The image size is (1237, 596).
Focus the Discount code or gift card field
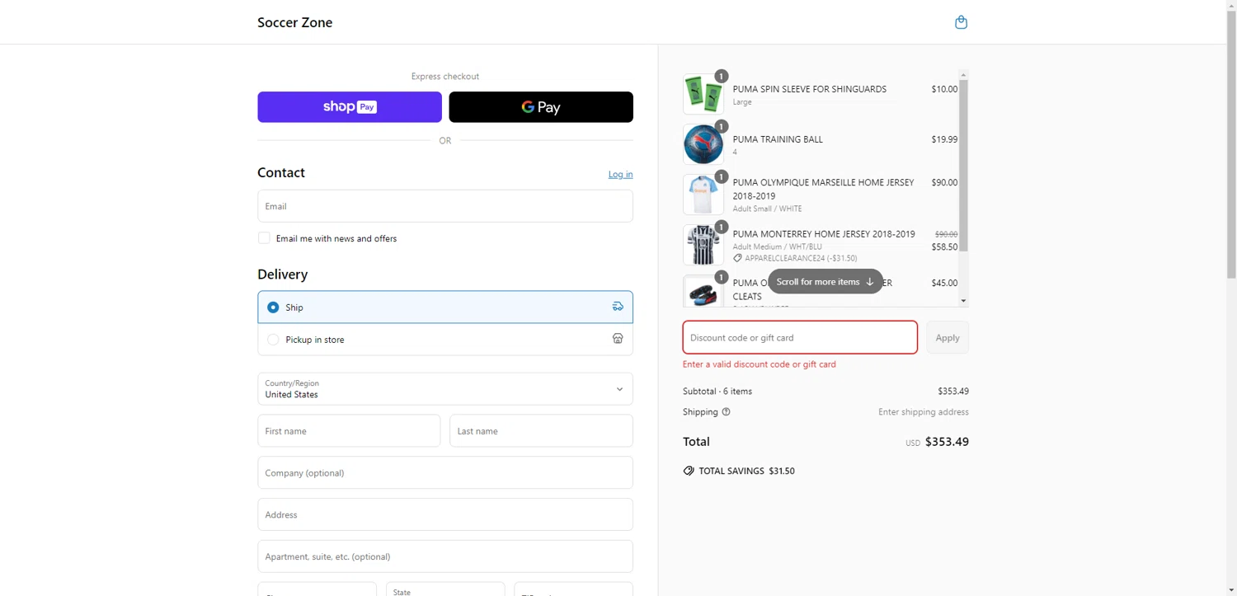click(800, 338)
